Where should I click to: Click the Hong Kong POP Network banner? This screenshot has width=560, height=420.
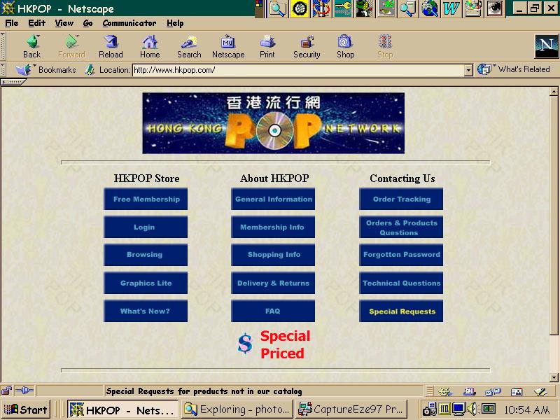click(x=273, y=123)
